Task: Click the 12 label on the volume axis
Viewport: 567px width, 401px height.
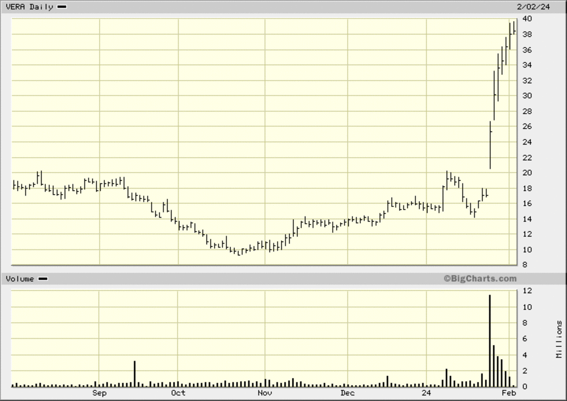Action: click(x=527, y=291)
